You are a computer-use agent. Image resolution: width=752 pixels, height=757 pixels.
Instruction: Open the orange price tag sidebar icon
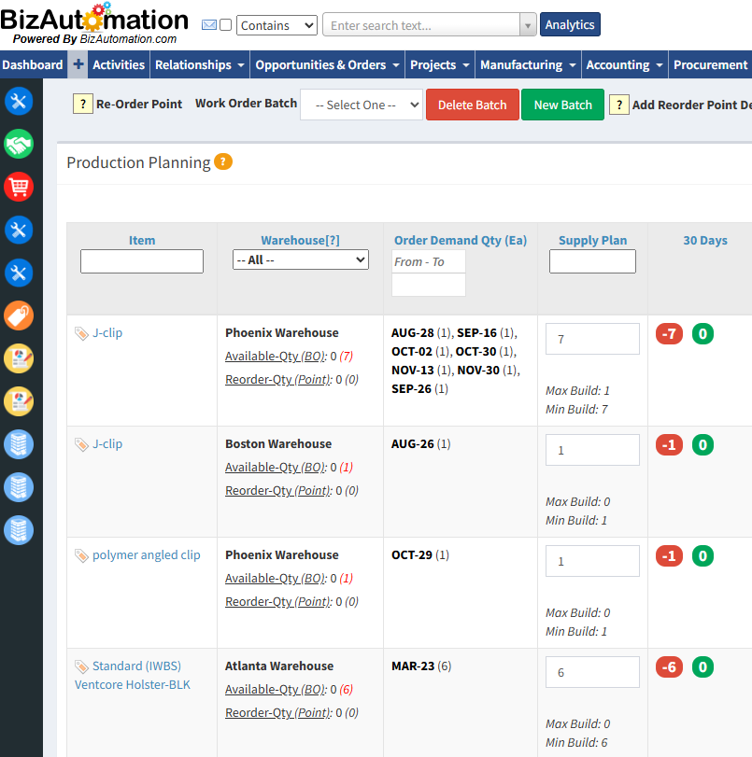click(x=19, y=315)
